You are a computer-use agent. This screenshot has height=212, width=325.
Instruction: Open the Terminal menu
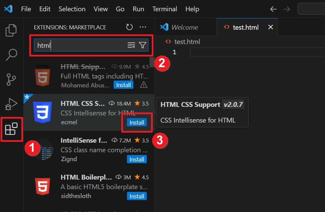click(x=165, y=9)
